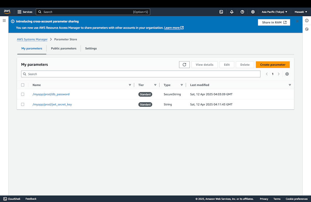Screen dimensions: 311x202
Task: Click page number 1 in pagination
Action: point(273,74)
